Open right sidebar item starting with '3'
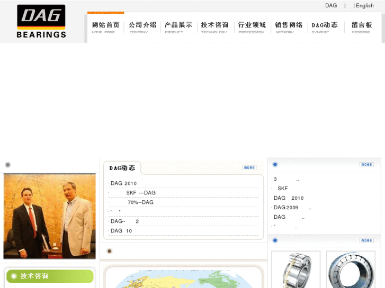Viewport: 385px width, 288px height. [x=285, y=179]
